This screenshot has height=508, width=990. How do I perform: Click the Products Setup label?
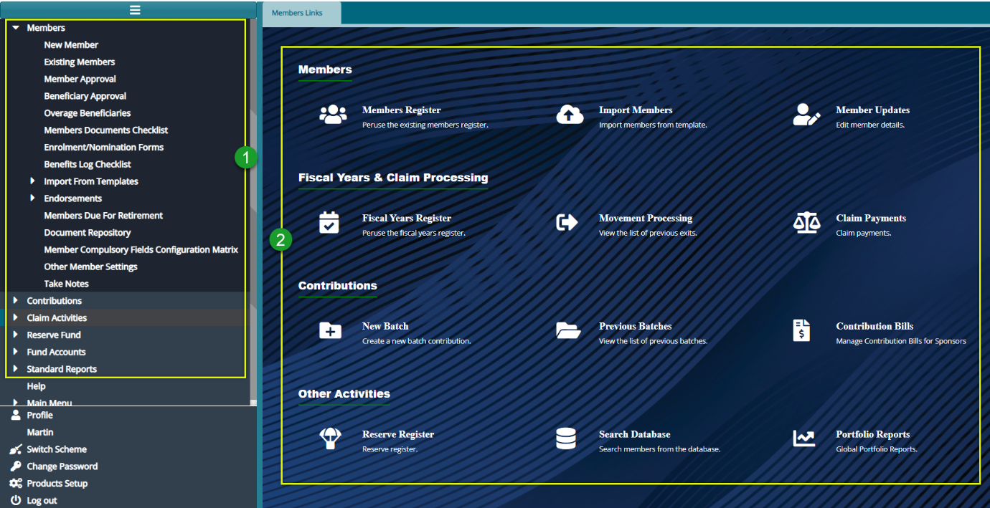(57, 484)
